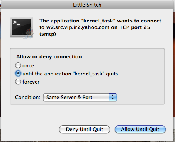This screenshot has width=175, height=142.
Task: Click the kernel_task terminal icon
Action: [21, 27]
